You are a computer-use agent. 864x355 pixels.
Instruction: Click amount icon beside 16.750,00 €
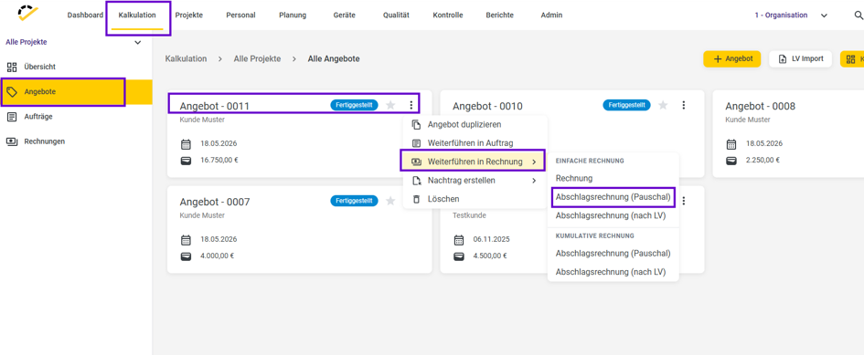click(x=187, y=161)
